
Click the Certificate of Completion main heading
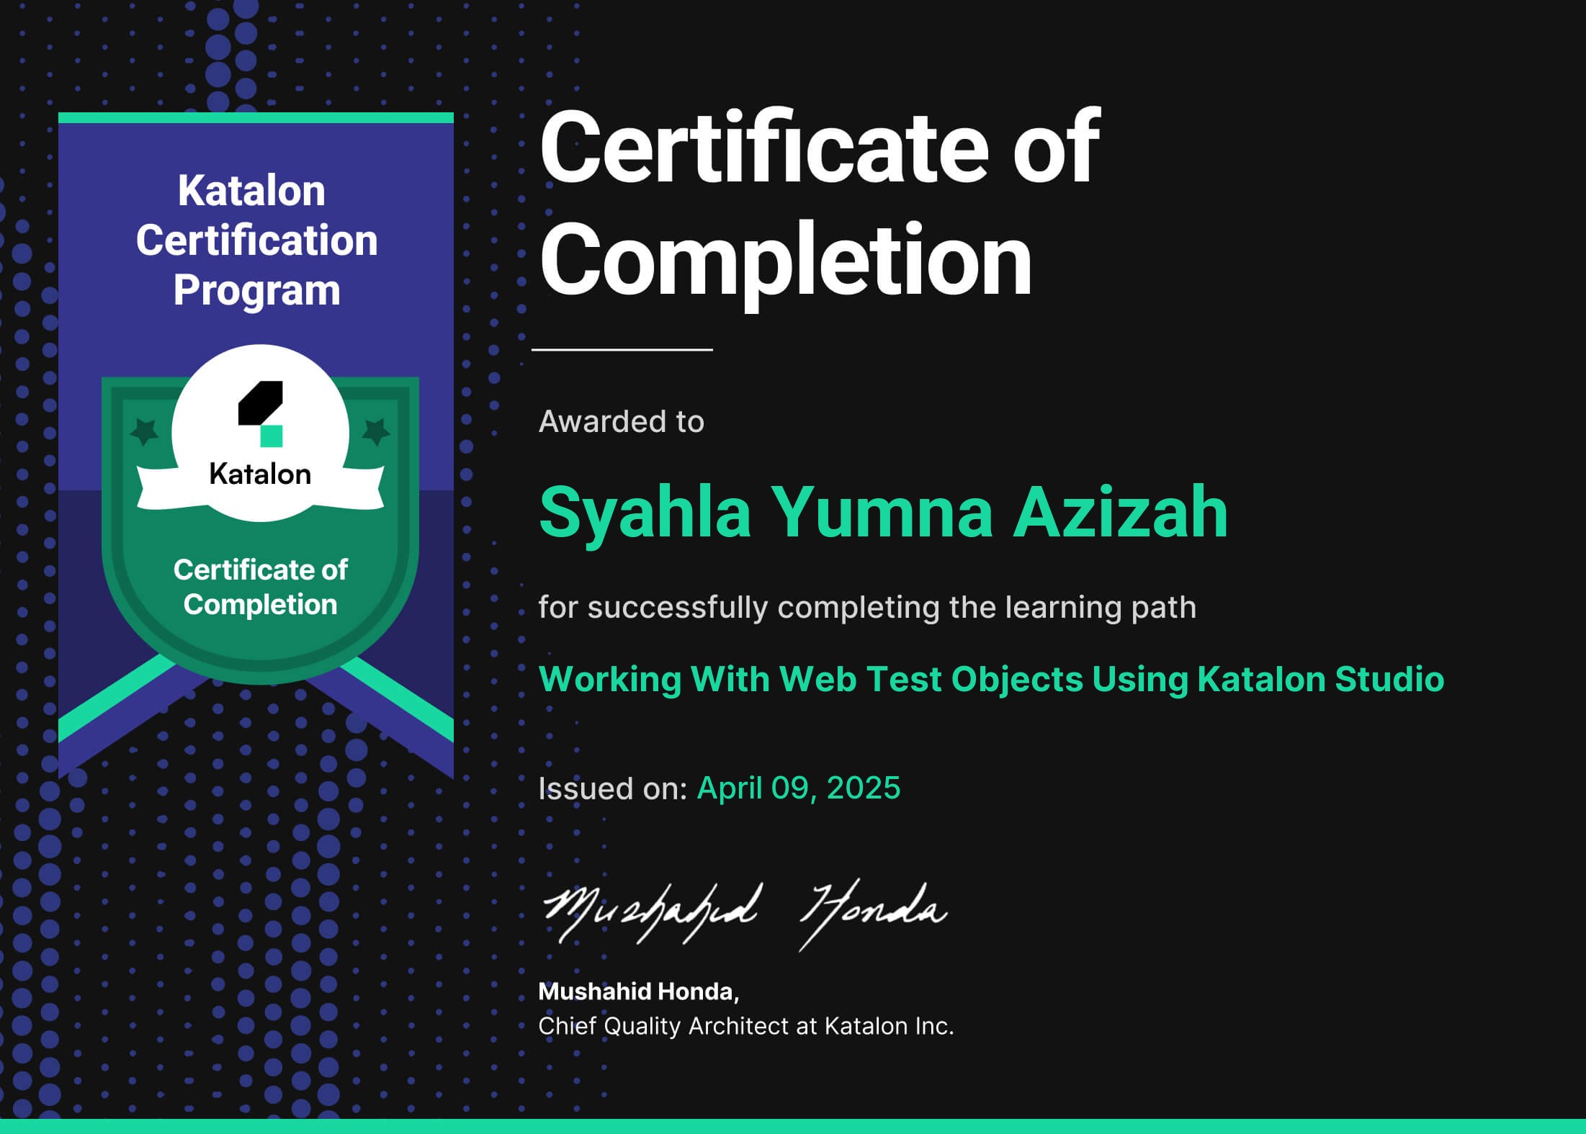click(819, 204)
